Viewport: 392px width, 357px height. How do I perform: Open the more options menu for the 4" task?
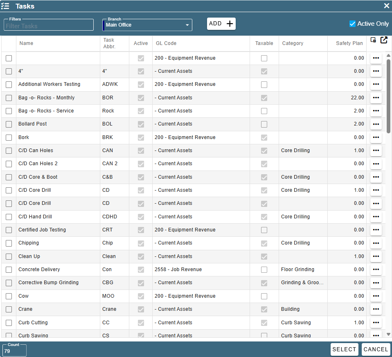pyautogui.click(x=376, y=71)
